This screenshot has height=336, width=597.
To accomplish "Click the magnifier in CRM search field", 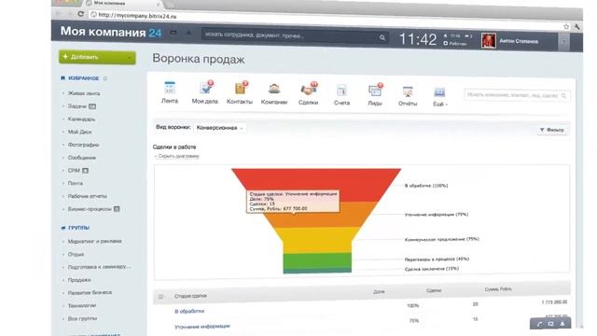I will tap(563, 96).
